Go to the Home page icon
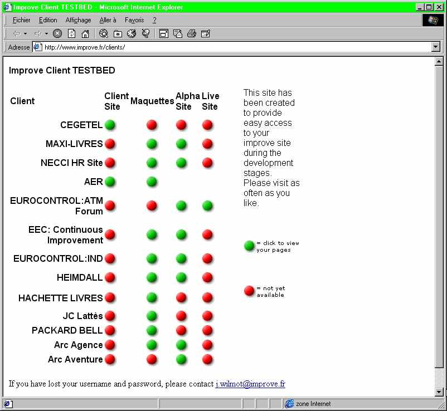 click(x=85, y=33)
